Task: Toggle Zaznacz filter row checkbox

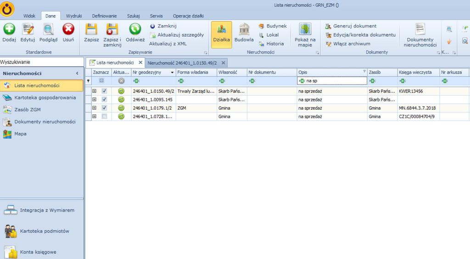Action: point(101,81)
